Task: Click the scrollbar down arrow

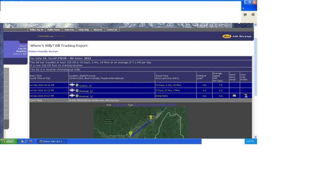Action: coord(255,137)
